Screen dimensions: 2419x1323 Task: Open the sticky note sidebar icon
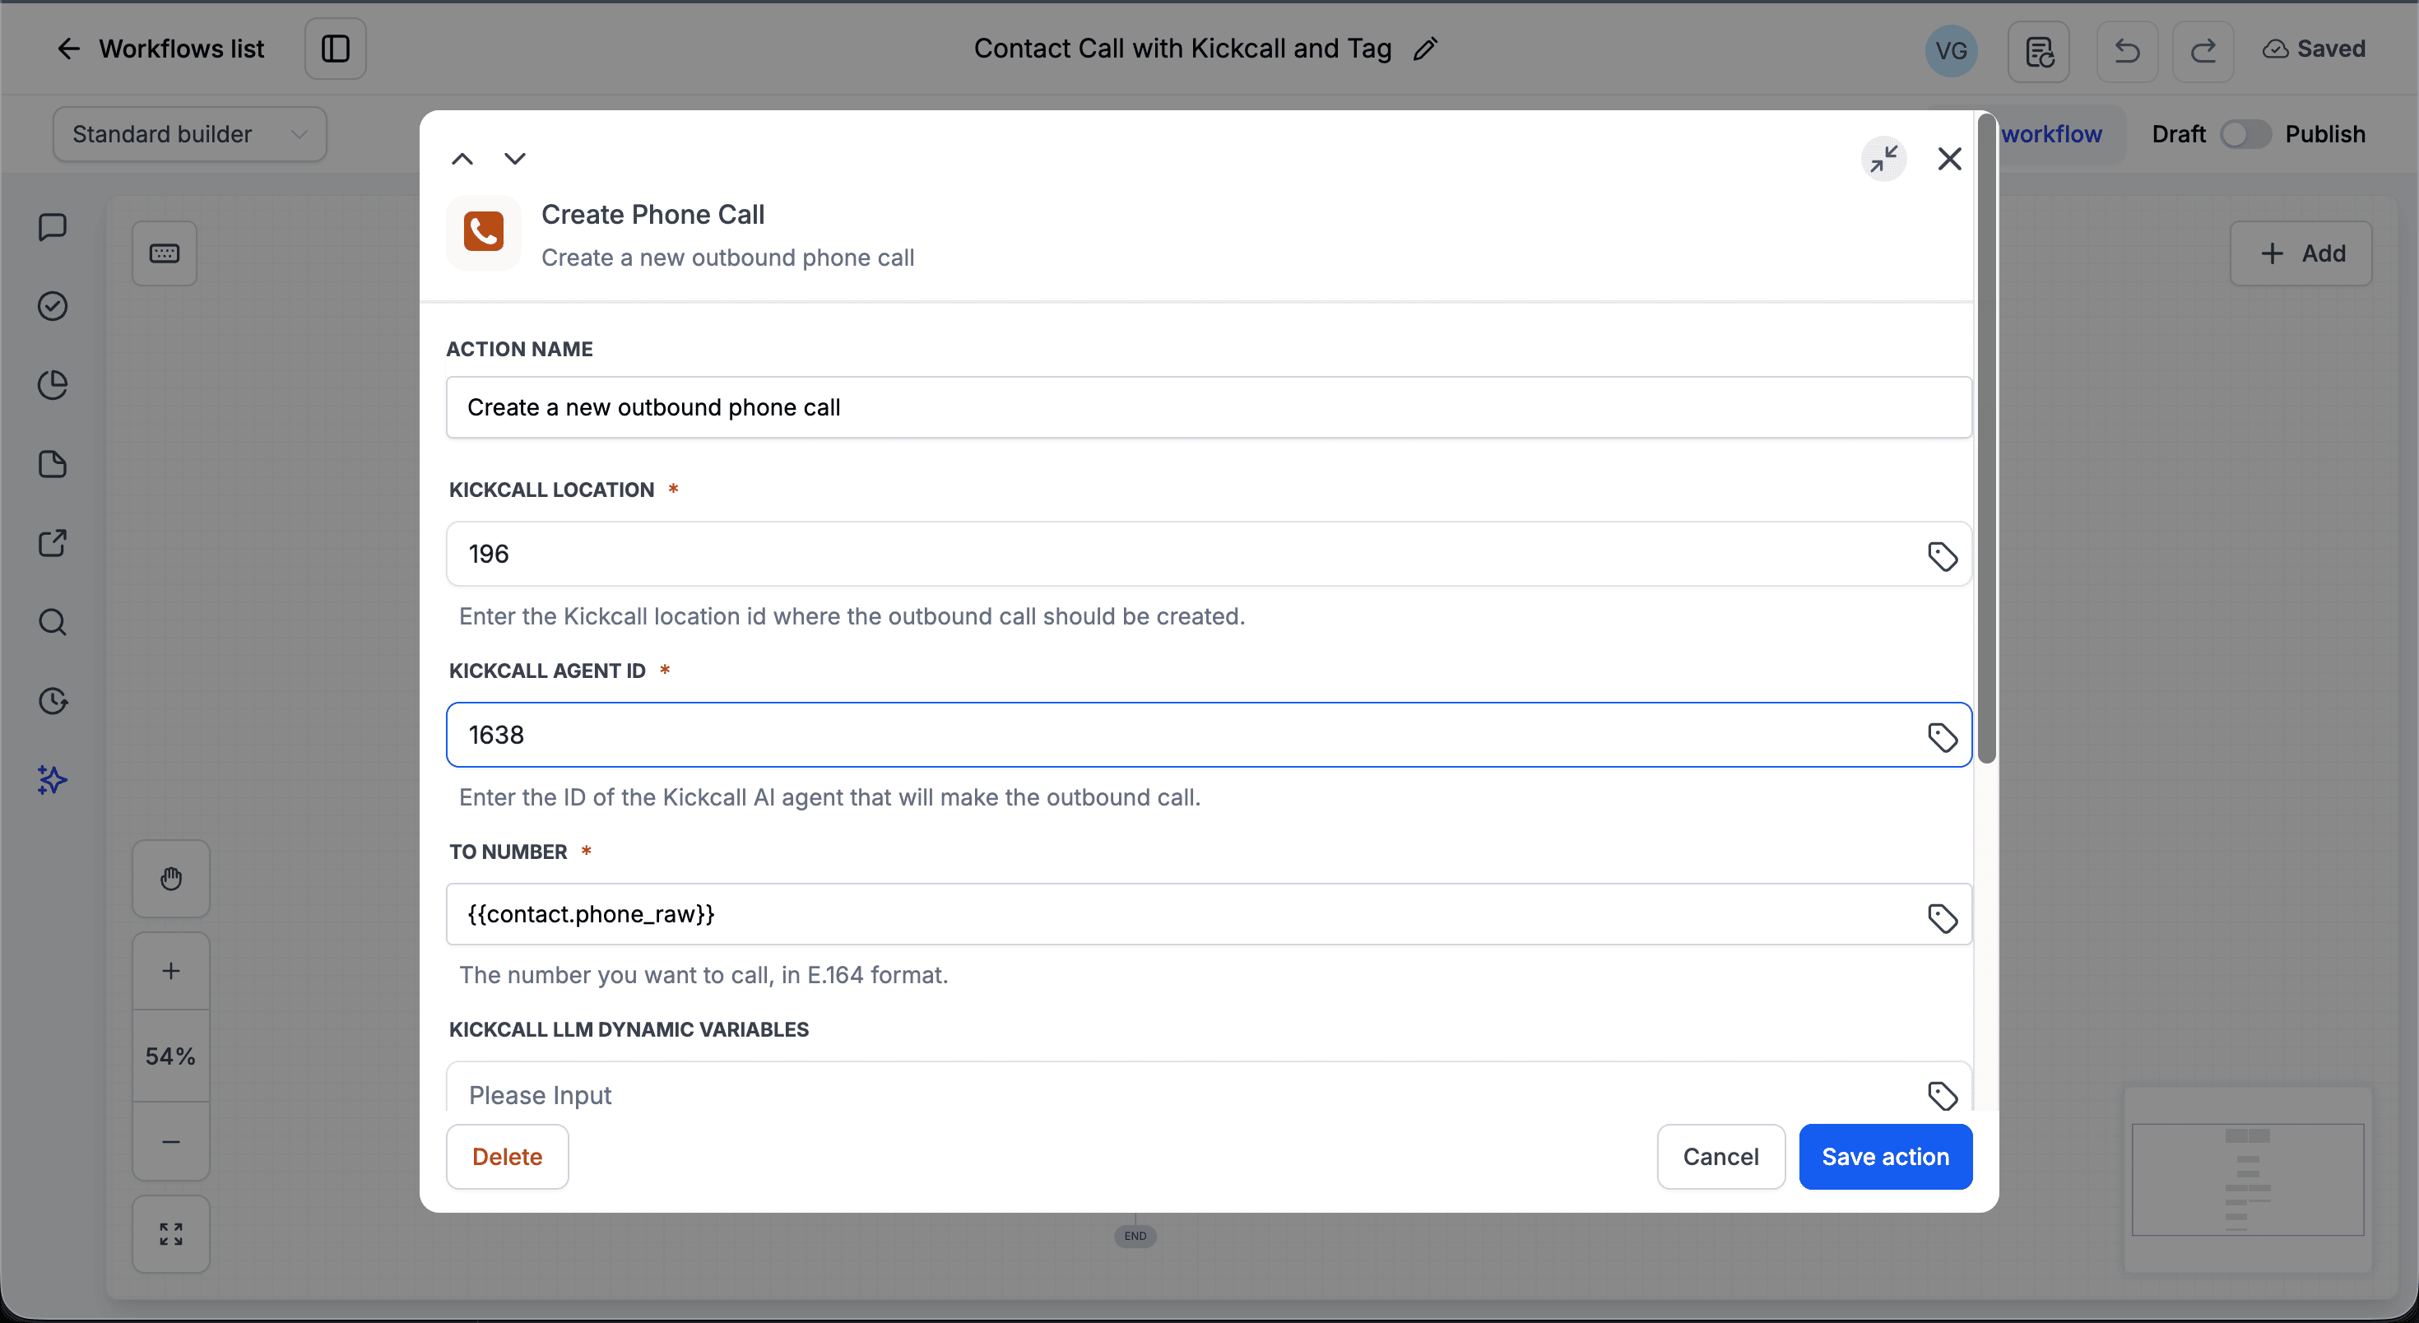pyautogui.click(x=53, y=465)
